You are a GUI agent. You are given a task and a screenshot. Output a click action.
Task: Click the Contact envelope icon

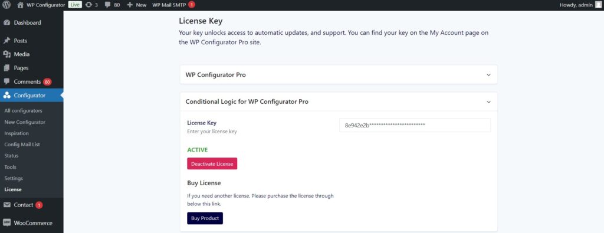pyautogui.click(x=6, y=205)
